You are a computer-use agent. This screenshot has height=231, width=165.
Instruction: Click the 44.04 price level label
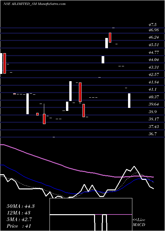(154, 60)
